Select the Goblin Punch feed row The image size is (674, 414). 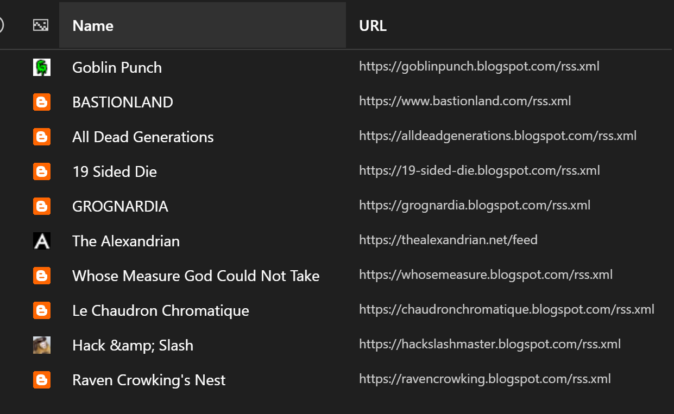click(337, 67)
